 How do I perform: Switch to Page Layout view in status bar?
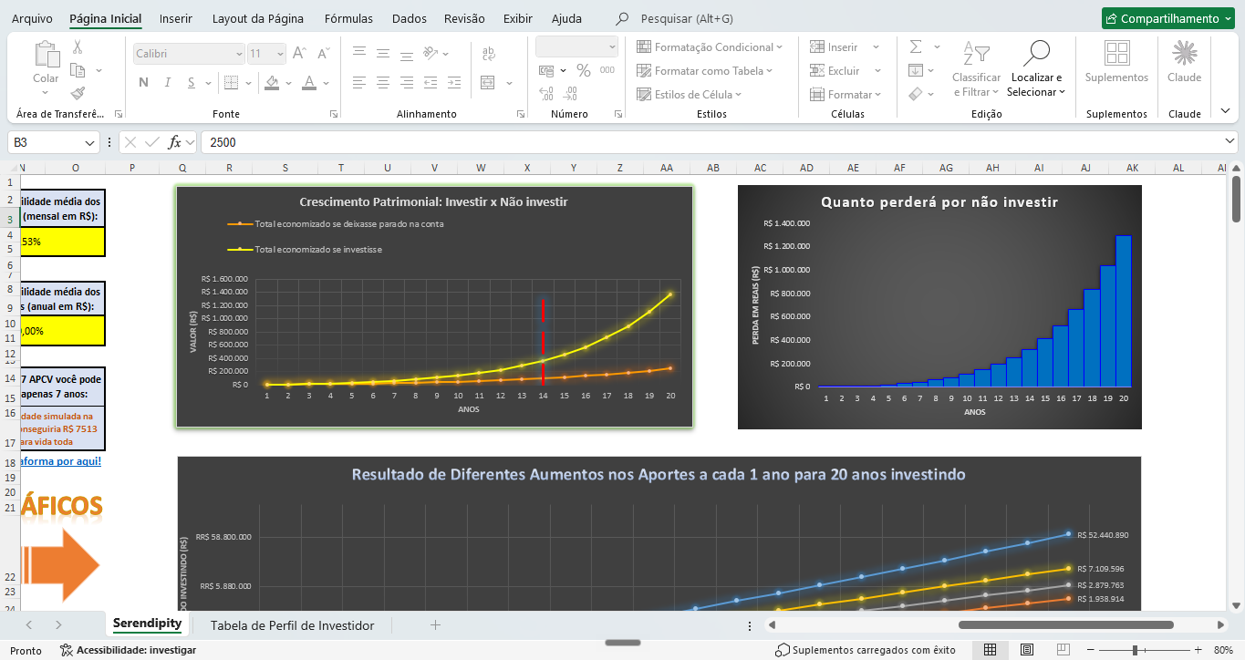pos(1027,650)
